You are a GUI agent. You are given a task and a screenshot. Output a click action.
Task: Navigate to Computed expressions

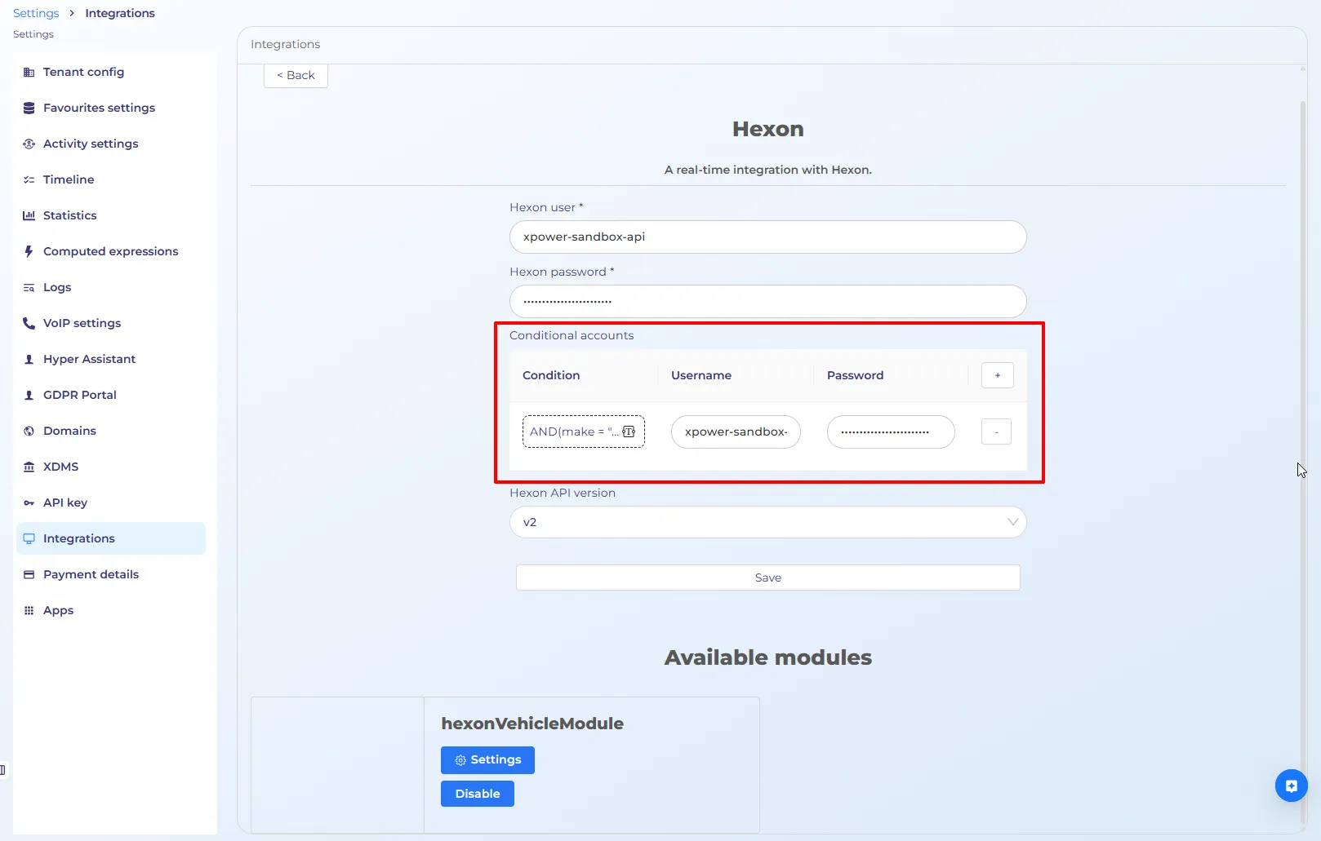(111, 251)
